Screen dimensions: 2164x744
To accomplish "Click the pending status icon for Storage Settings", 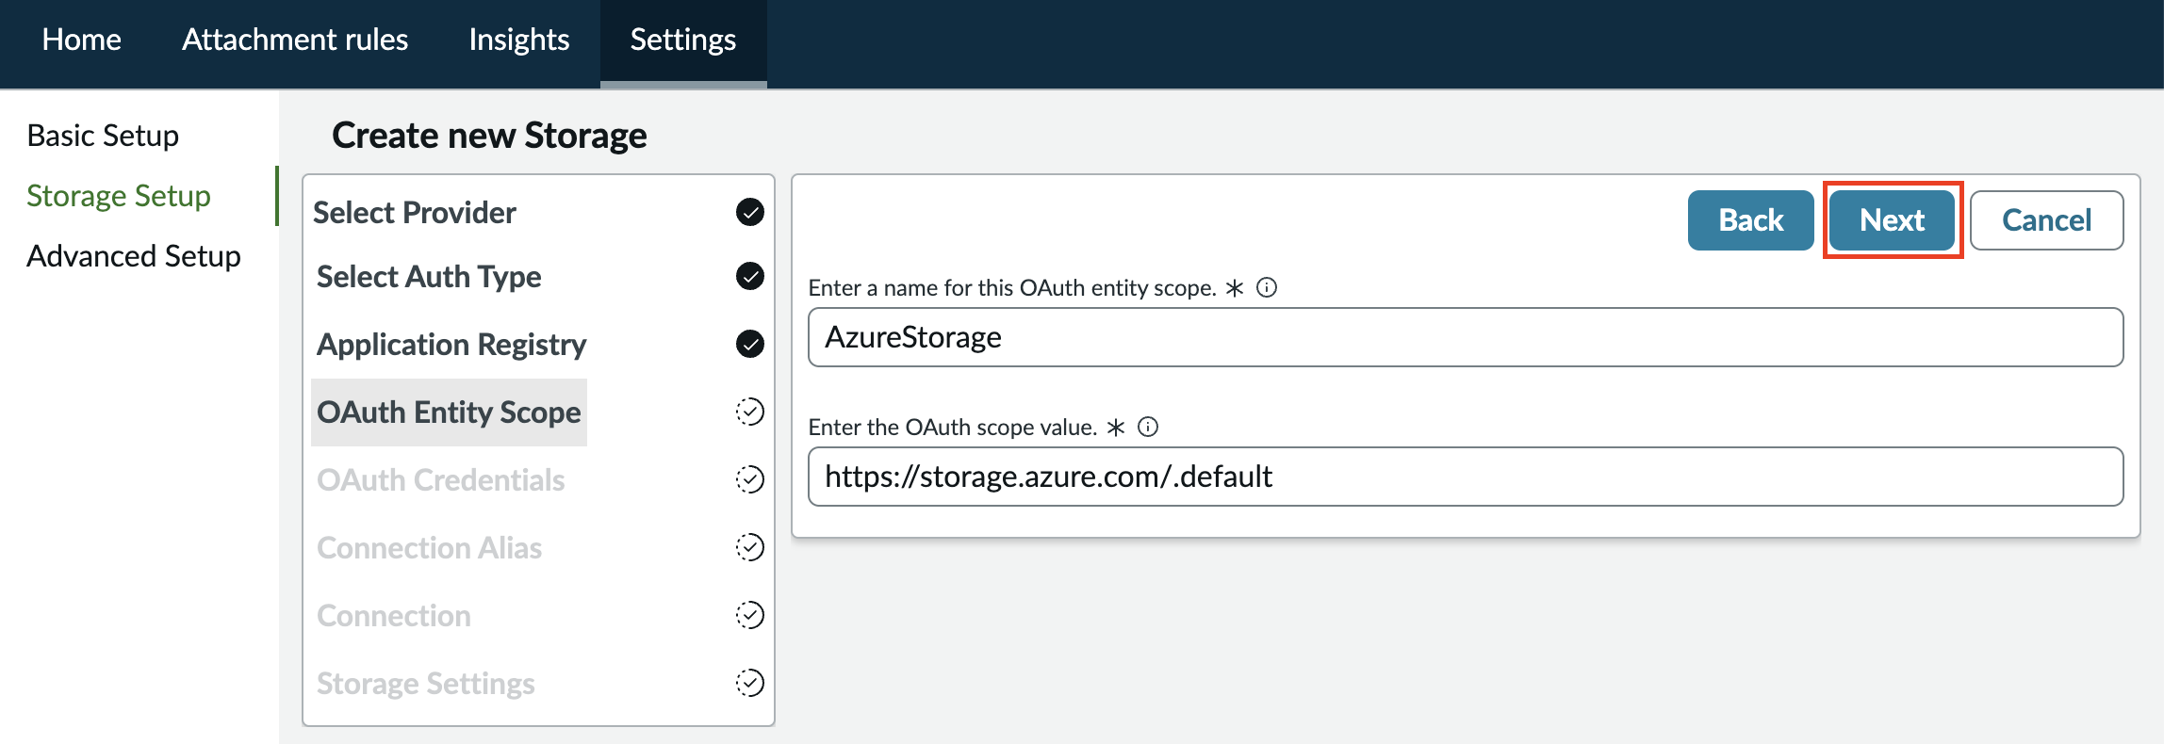I will [x=750, y=683].
